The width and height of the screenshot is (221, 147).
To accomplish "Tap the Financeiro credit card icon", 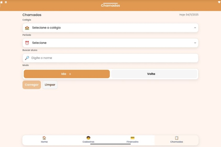I will [x=133, y=138].
